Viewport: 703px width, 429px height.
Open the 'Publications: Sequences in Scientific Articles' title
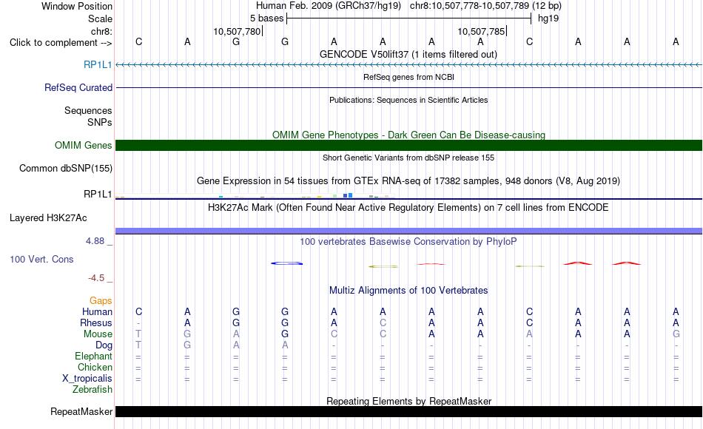pyautogui.click(x=408, y=100)
